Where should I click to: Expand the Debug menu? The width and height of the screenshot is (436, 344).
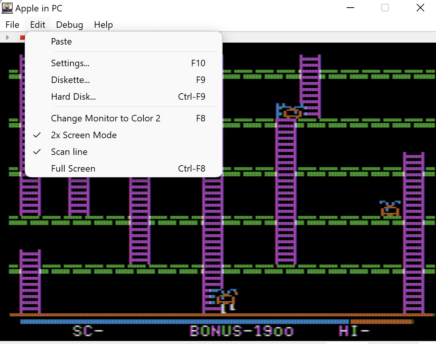(69, 25)
